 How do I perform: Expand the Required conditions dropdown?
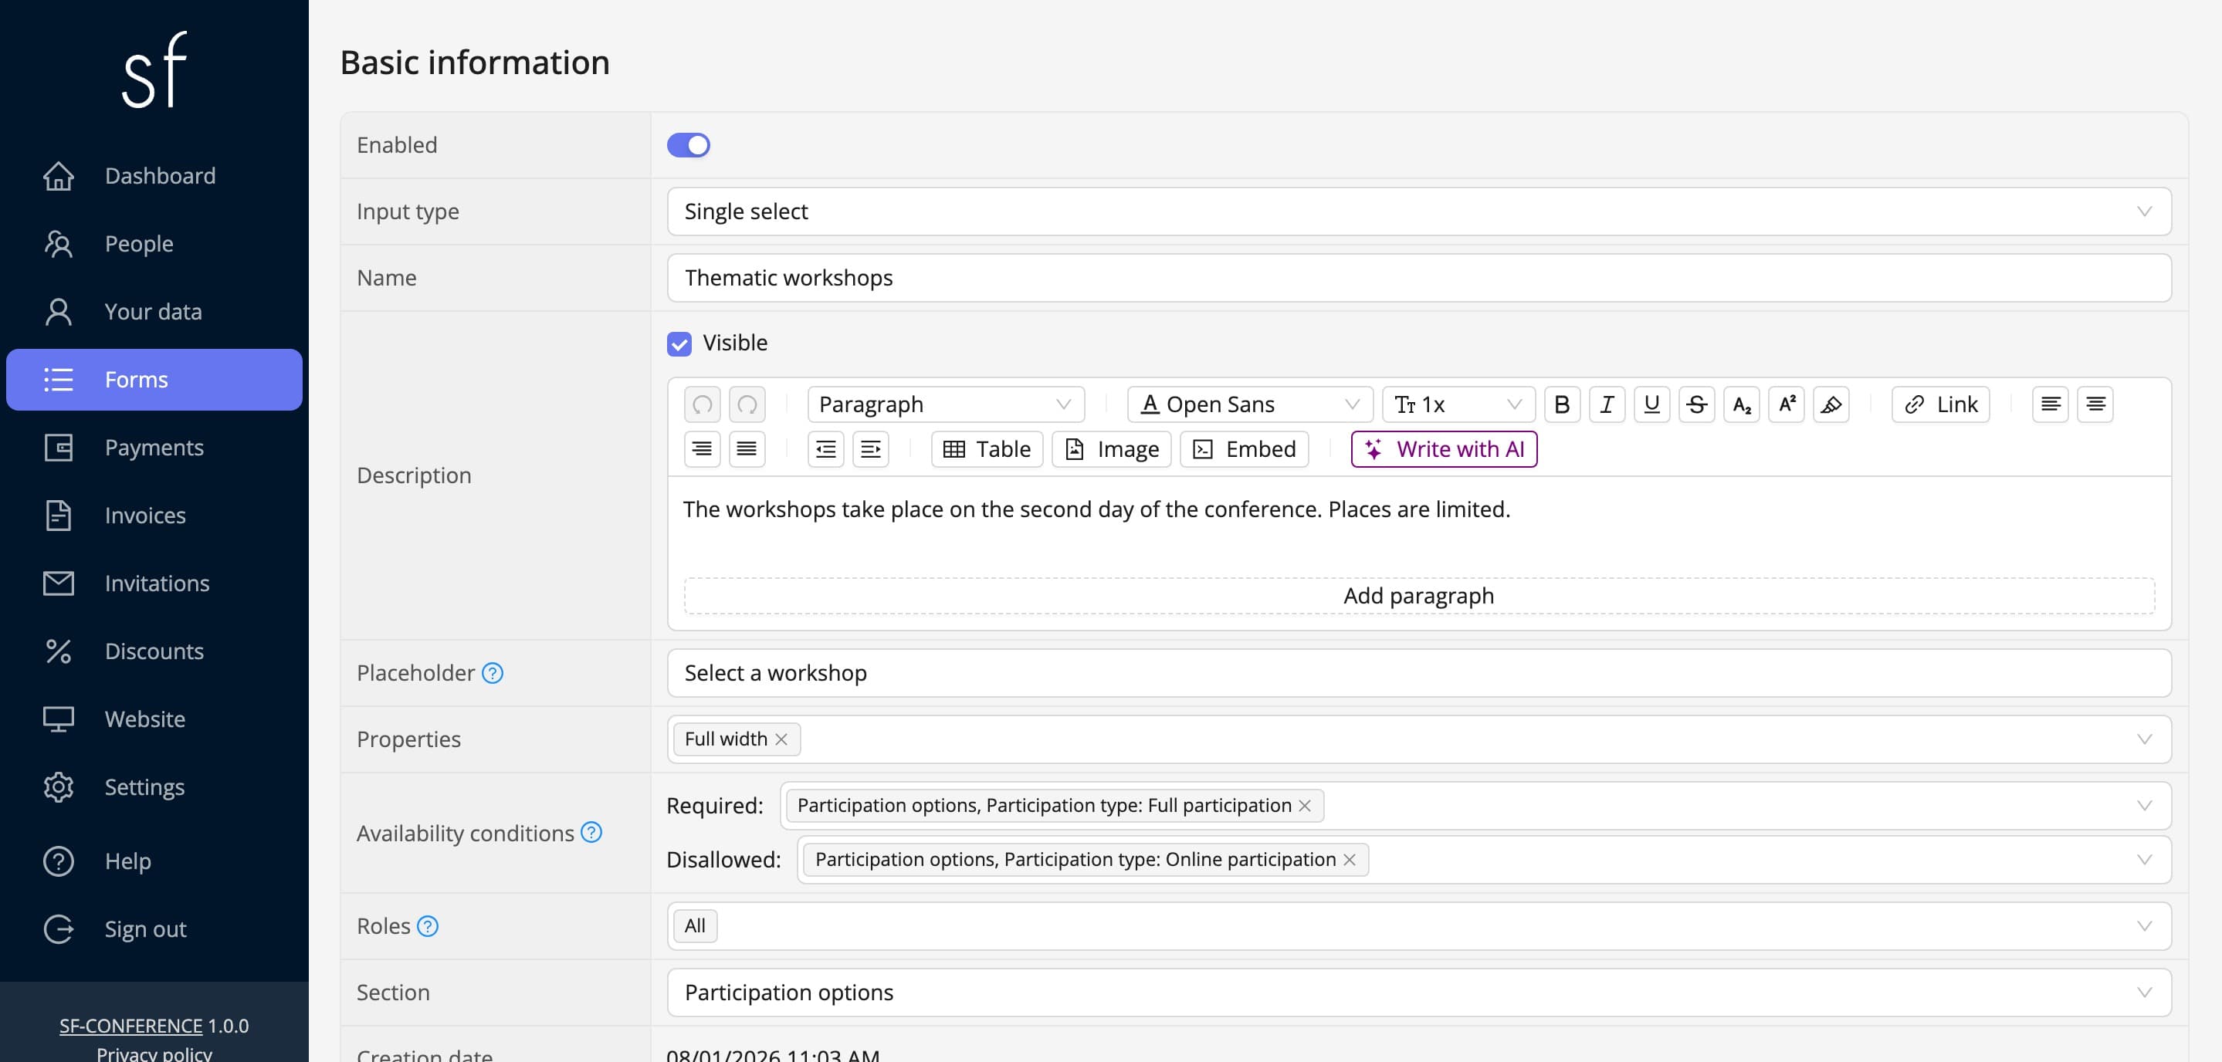tap(2144, 806)
